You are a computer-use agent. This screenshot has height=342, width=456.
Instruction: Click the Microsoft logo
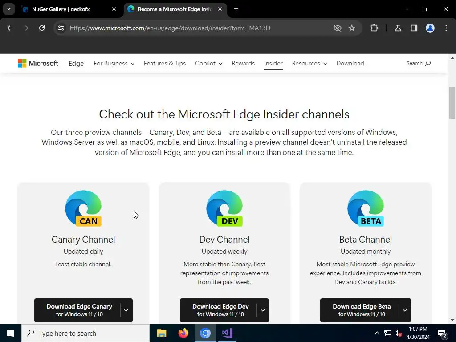click(x=38, y=63)
